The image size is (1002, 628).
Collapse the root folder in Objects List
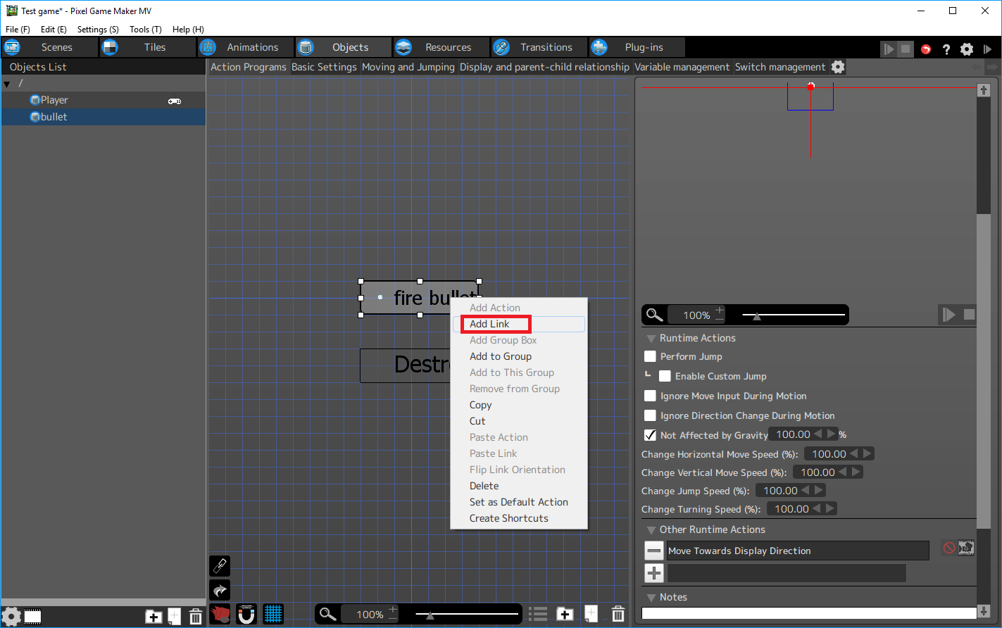tap(7, 84)
